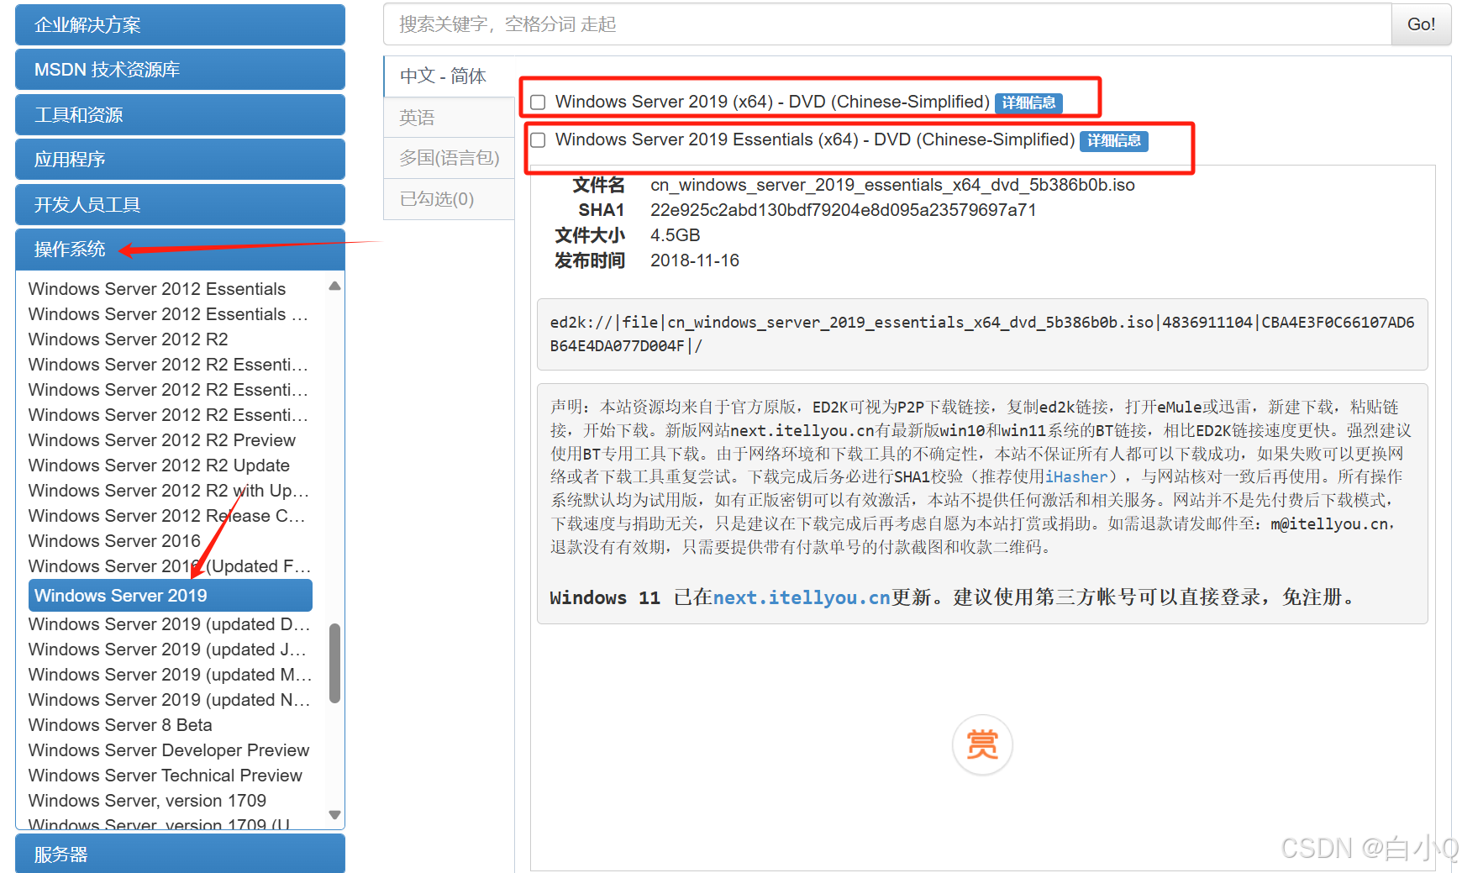Image resolution: width=1462 pixels, height=873 pixels.
Task: Open the 多国(语言包) tab
Action: (449, 158)
